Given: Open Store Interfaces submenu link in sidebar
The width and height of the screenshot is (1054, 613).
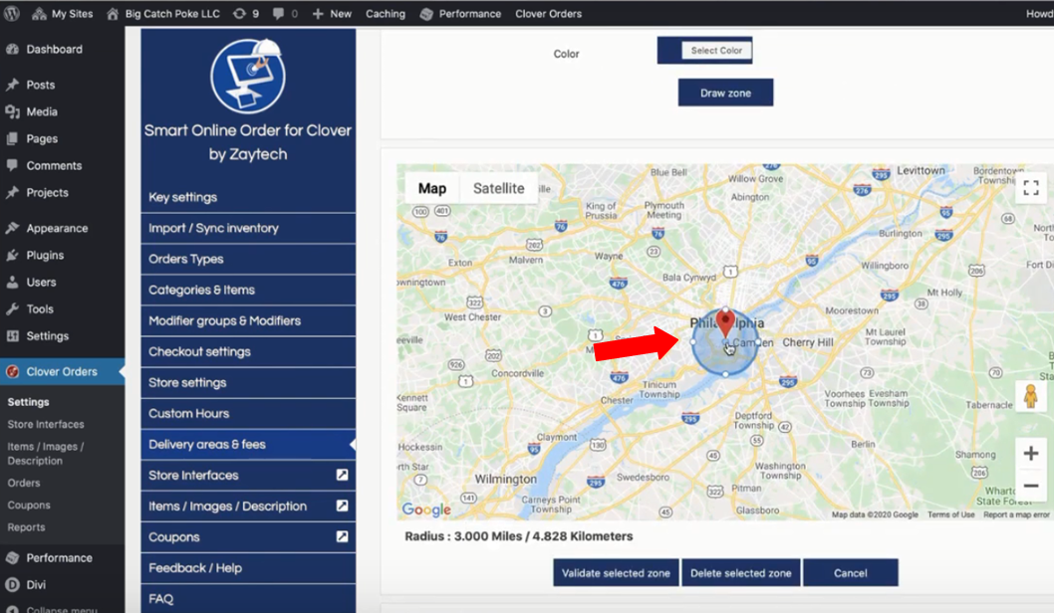Looking at the screenshot, I should click(x=46, y=424).
